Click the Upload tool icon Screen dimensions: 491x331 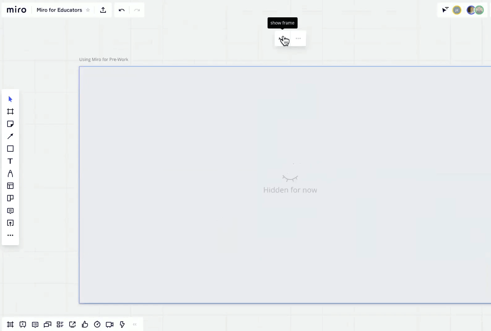click(10, 223)
